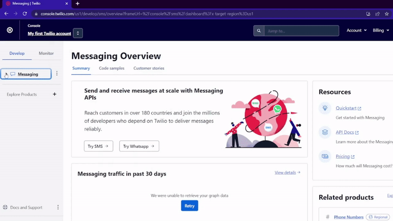This screenshot has height=221, width=393.
Task: Click the Retry button
Action: click(x=190, y=206)
